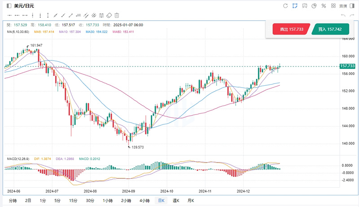This screenshot has width=359, height=207.
Task: Select the eraser drawing tool
Action: point(109,15)
